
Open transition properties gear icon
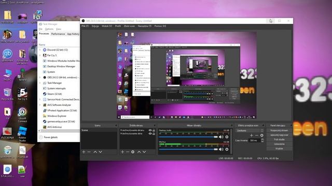(x=262, y=135)
